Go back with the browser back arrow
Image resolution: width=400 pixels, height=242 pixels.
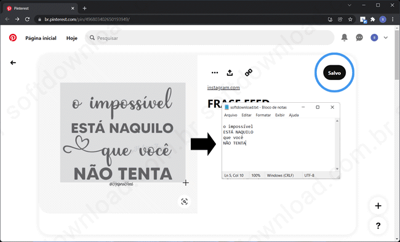[7, 19]
